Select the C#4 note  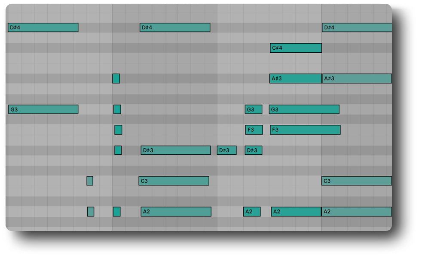click(296, 48)
